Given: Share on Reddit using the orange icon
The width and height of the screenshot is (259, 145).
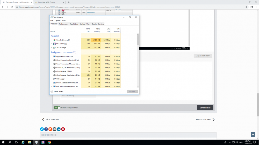Looking at the screenshot, I should tap(50, 129).
